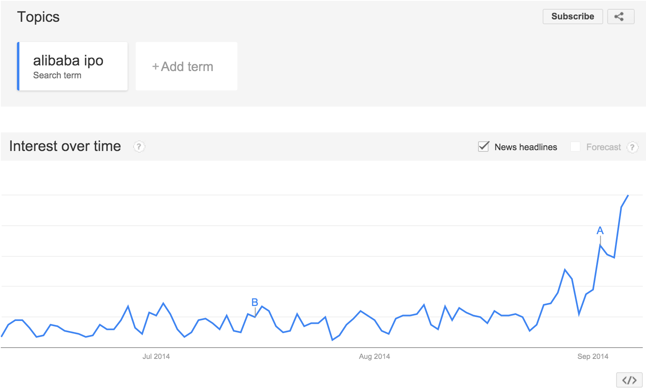Click the Sep 2014 axis label
The height and width of the screenshot is (390, 646).
[593, 356]
